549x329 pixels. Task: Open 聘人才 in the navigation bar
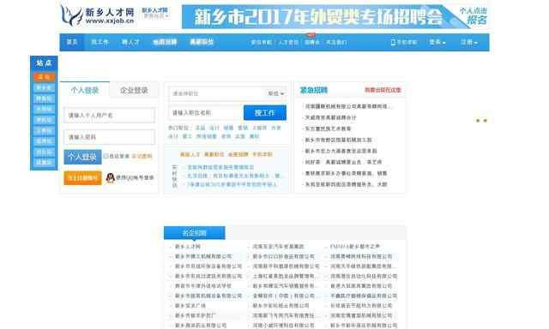point(130,42)
